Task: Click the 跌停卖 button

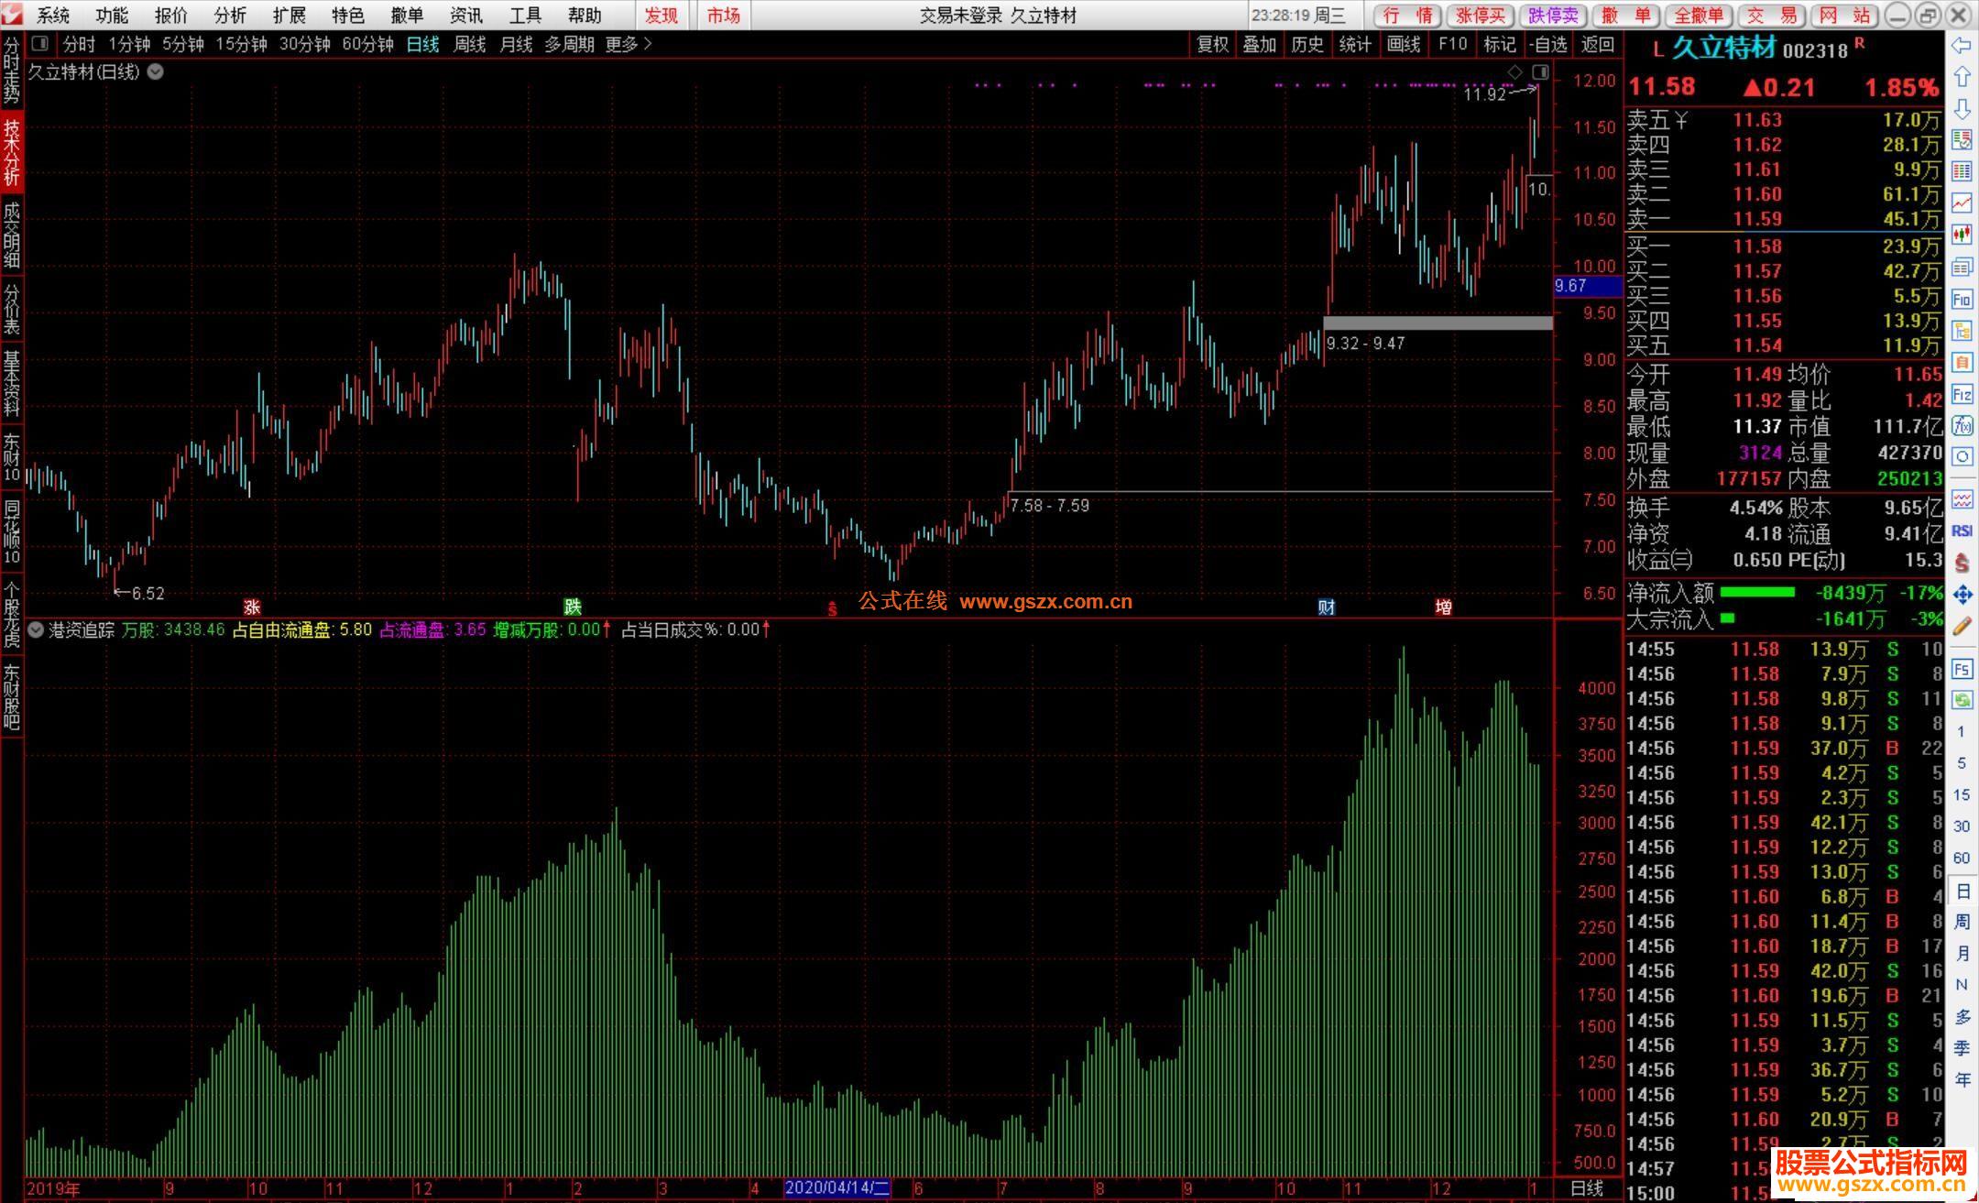Action: pos(1554,16)
